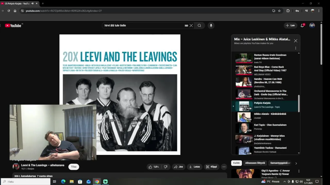The height and width of the screenshot is (185, 330).
Task: Open Task View on taskbar
Action: pyautogui.click(x=55, y=181)
